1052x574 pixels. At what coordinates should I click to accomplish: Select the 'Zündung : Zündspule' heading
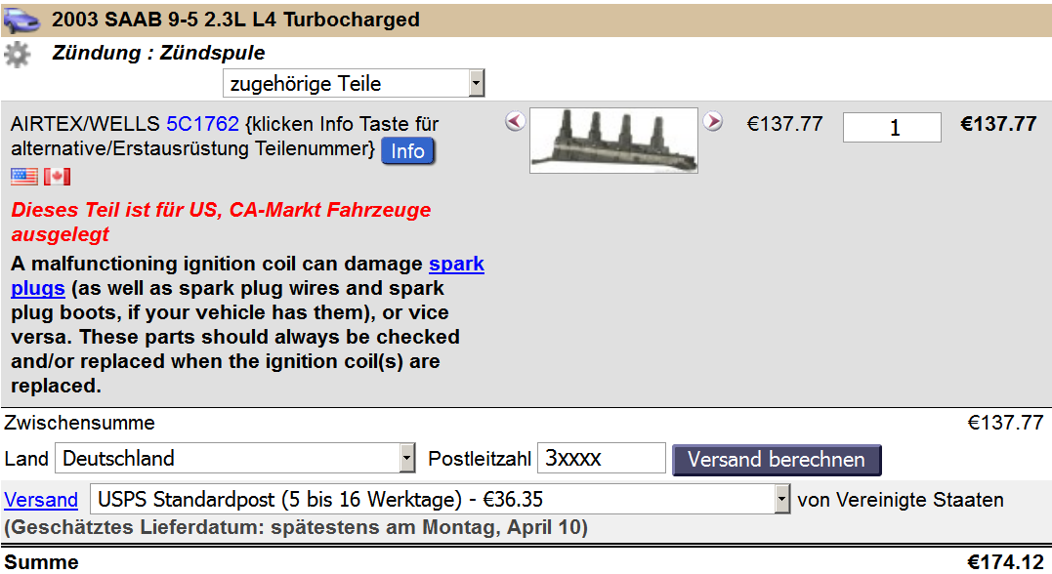[x=158, y=53]
